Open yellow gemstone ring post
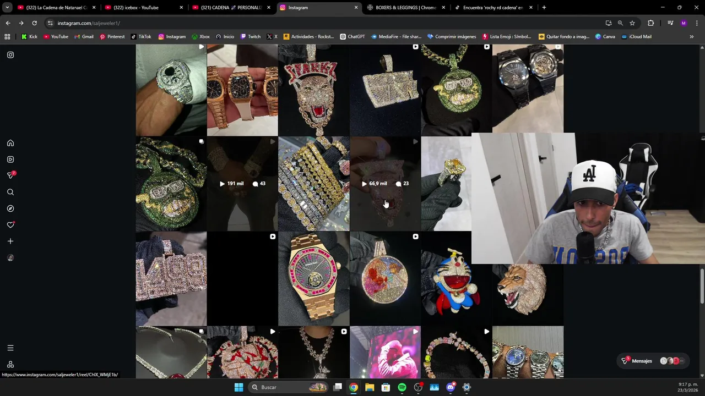Screen dimensions: 705x396 coord(446,184)
